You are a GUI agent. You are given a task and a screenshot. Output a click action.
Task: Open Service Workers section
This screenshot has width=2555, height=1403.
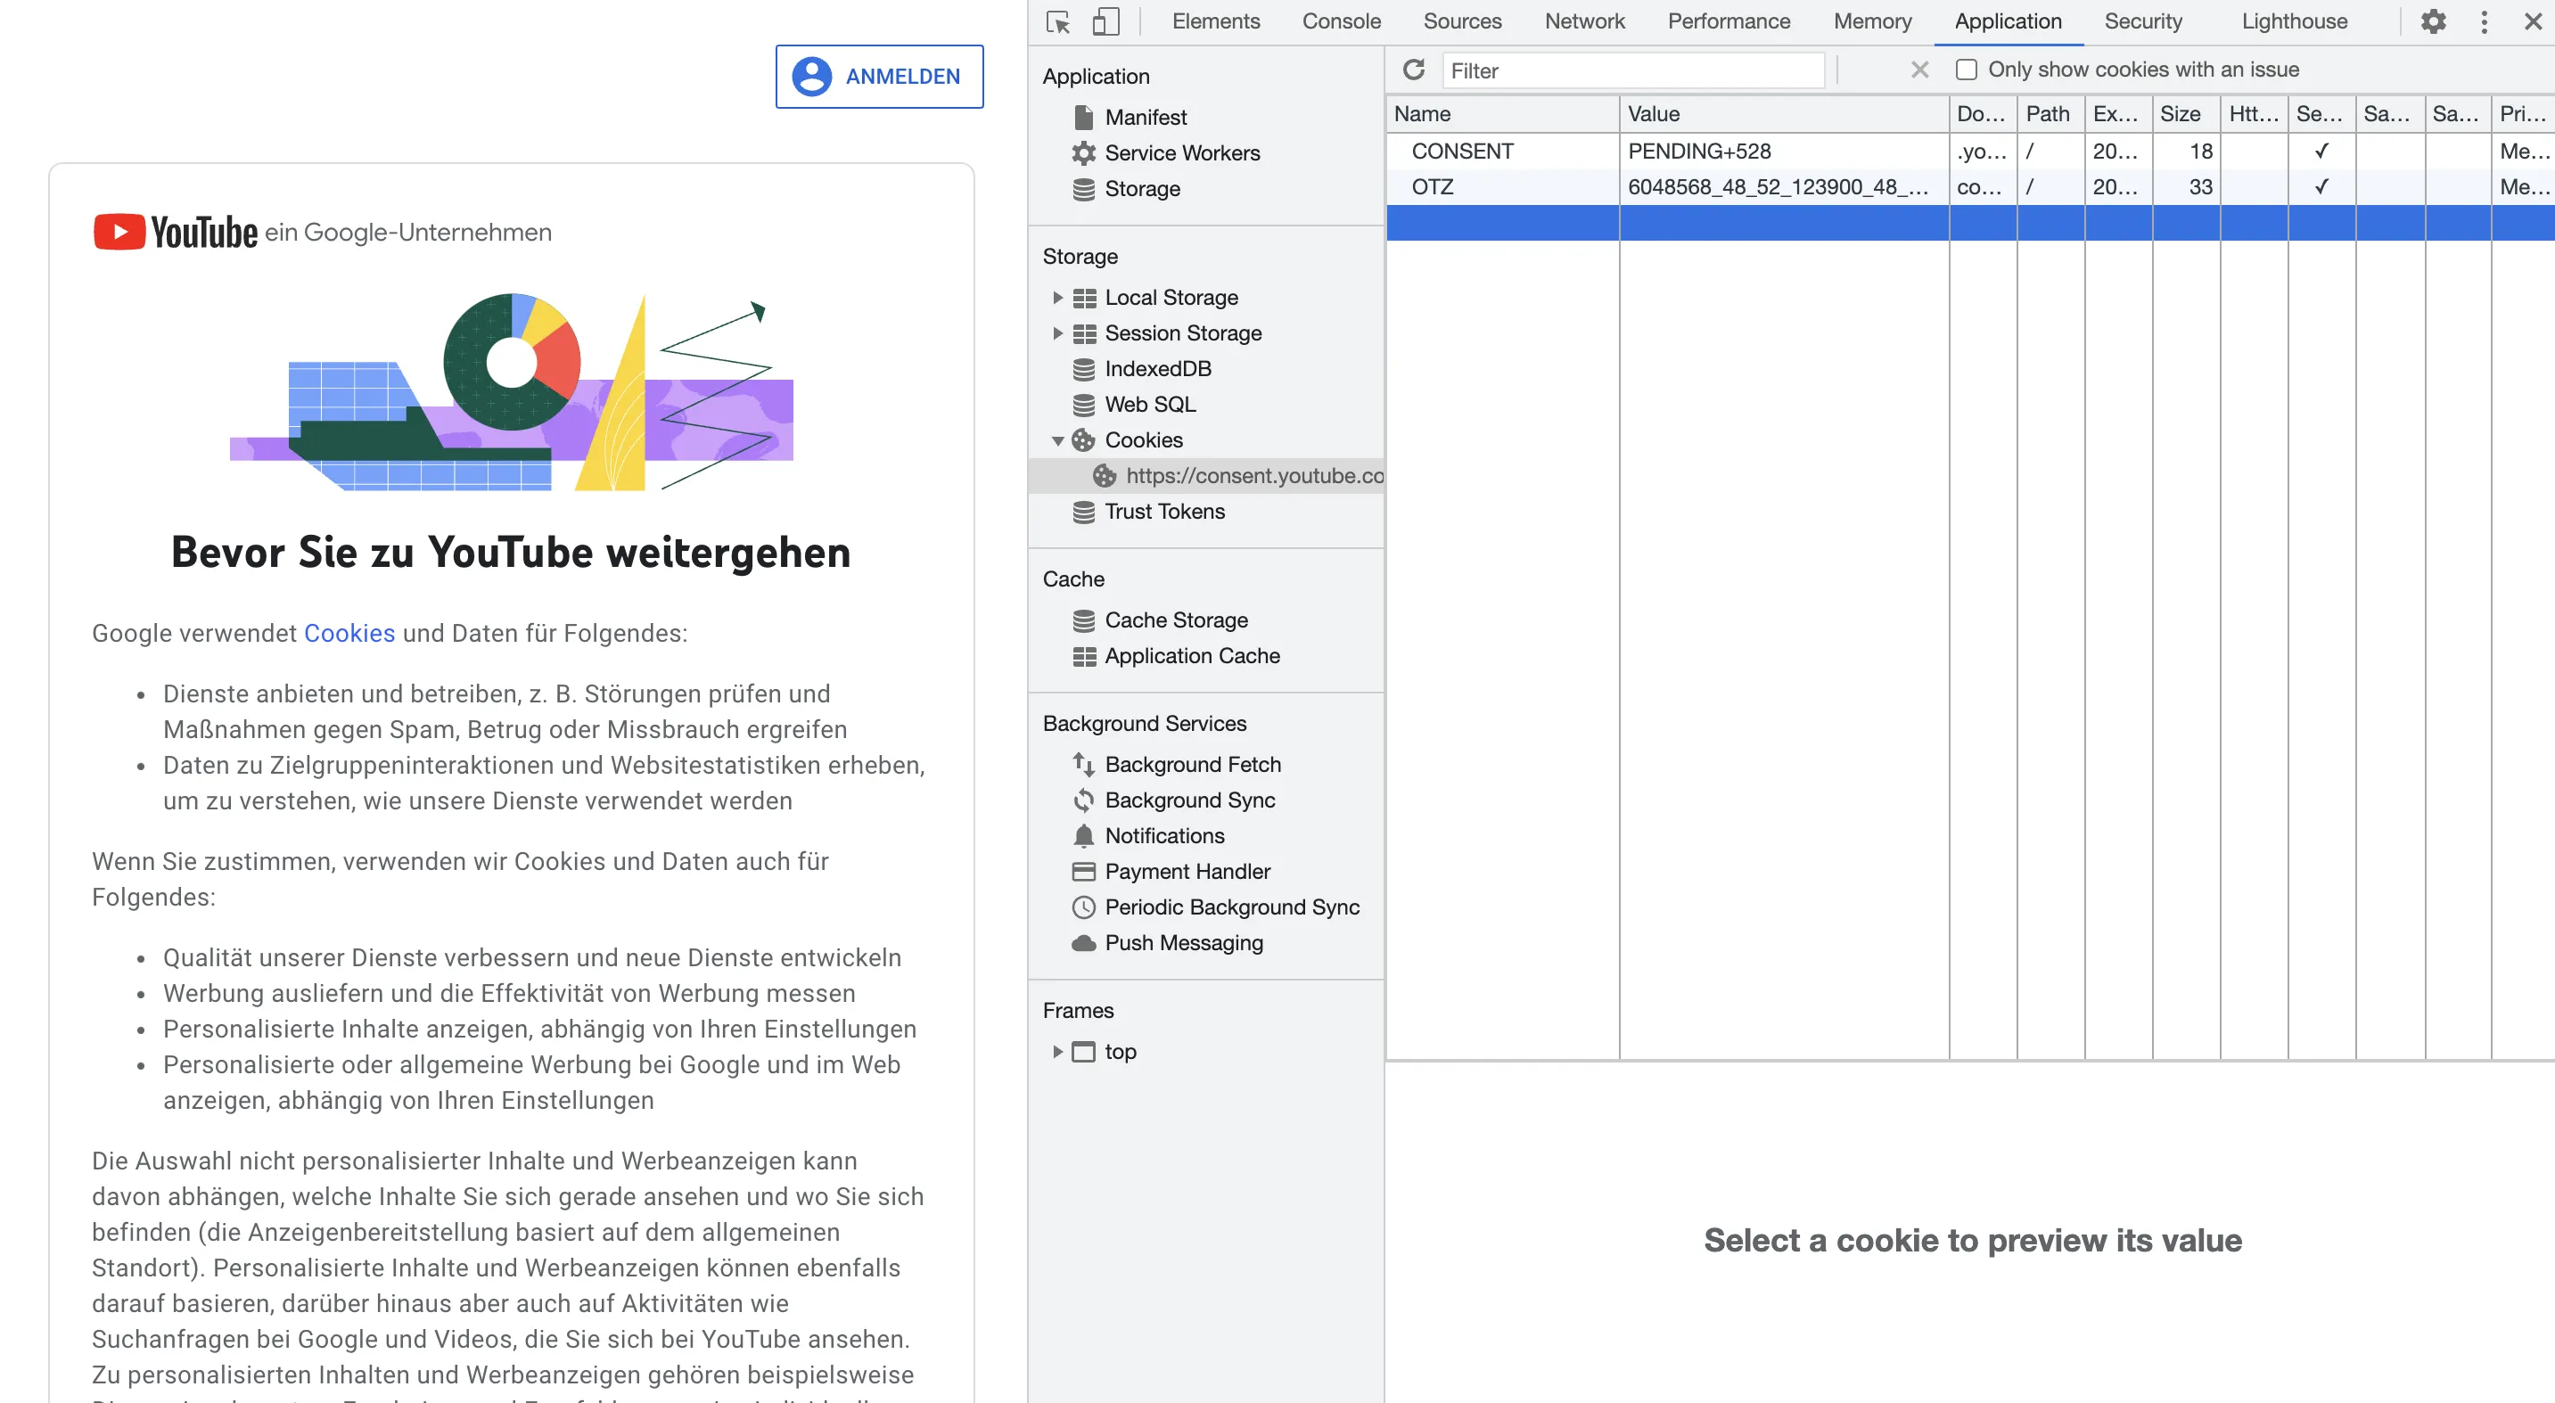(x=1181, y=152)
